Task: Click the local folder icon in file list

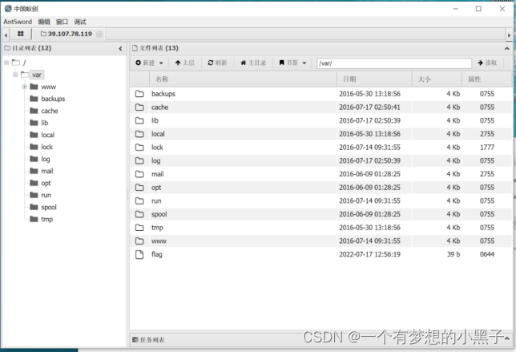Action: [139, 134]
